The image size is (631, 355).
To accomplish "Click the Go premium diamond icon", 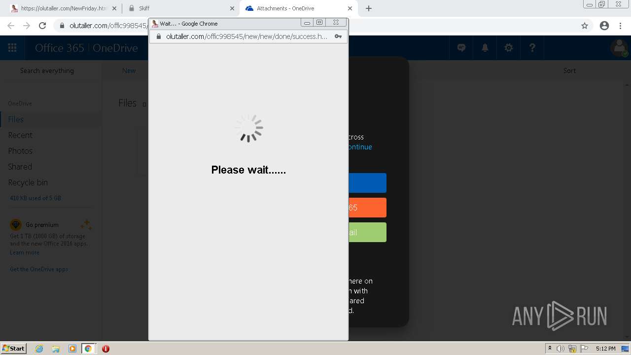I will click(x=16, y=225).
